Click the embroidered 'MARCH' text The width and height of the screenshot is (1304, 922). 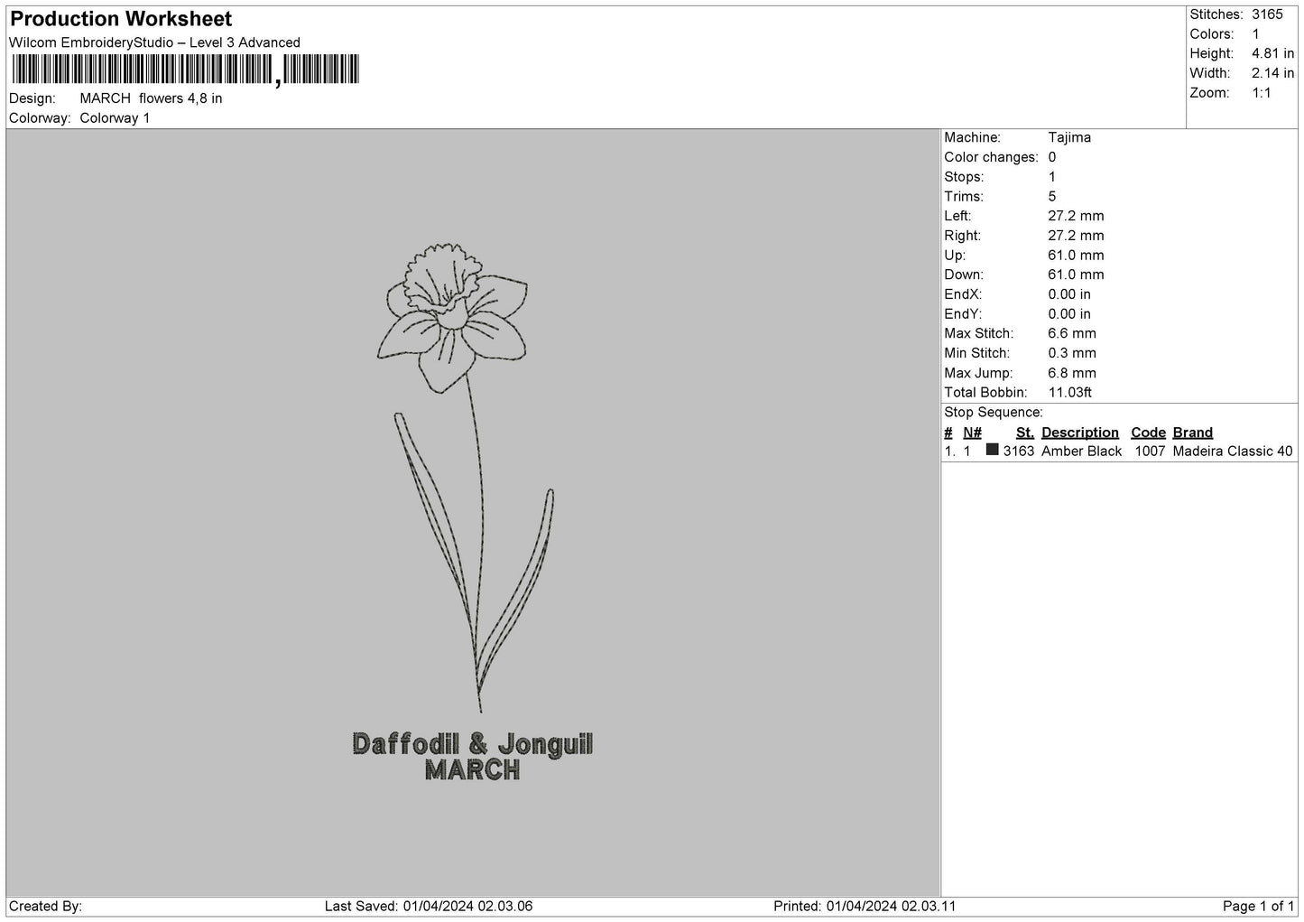[x=472, y=770]
